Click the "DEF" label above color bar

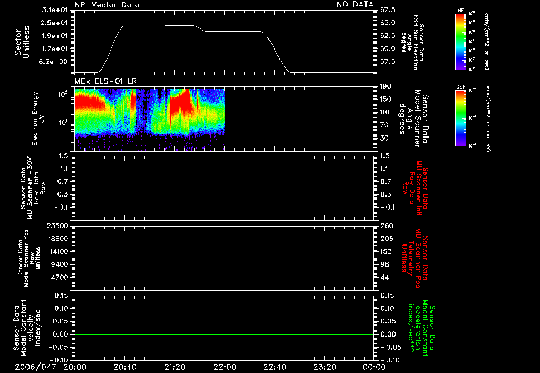(461, 87)
